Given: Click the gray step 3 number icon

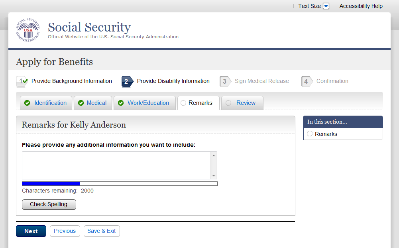Looking at the screenshot, I should click(225, 81).
